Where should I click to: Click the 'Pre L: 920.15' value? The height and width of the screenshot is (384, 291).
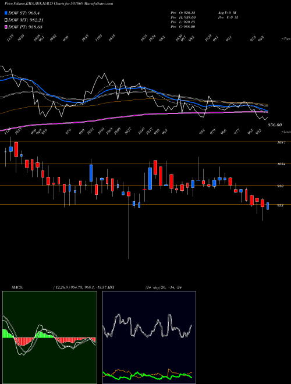[183, 22]
